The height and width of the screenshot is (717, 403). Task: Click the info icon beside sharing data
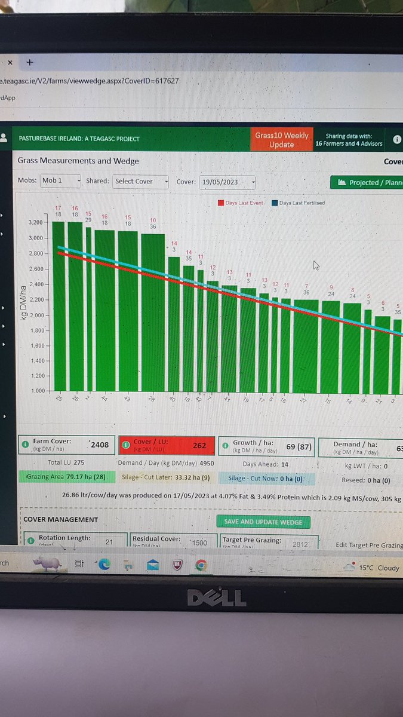(397, 140)
